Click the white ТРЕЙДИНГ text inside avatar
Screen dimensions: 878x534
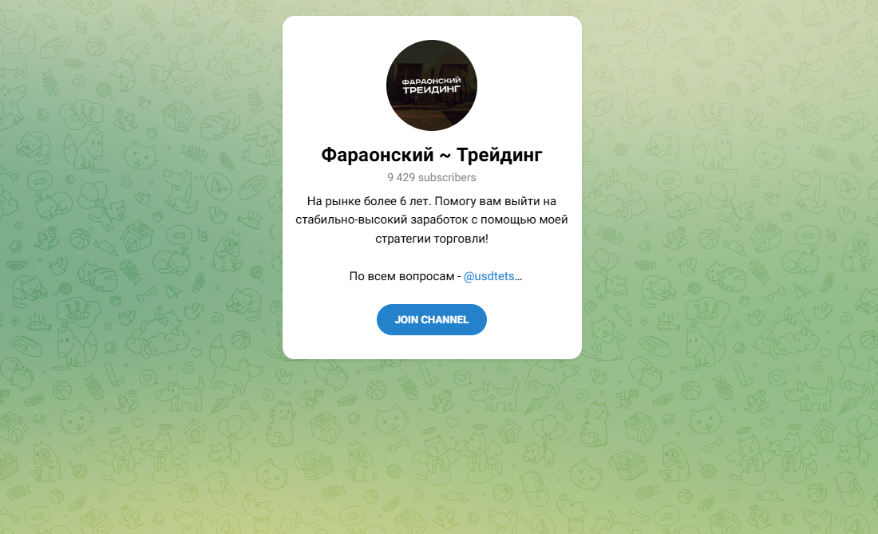coord(431,89)
